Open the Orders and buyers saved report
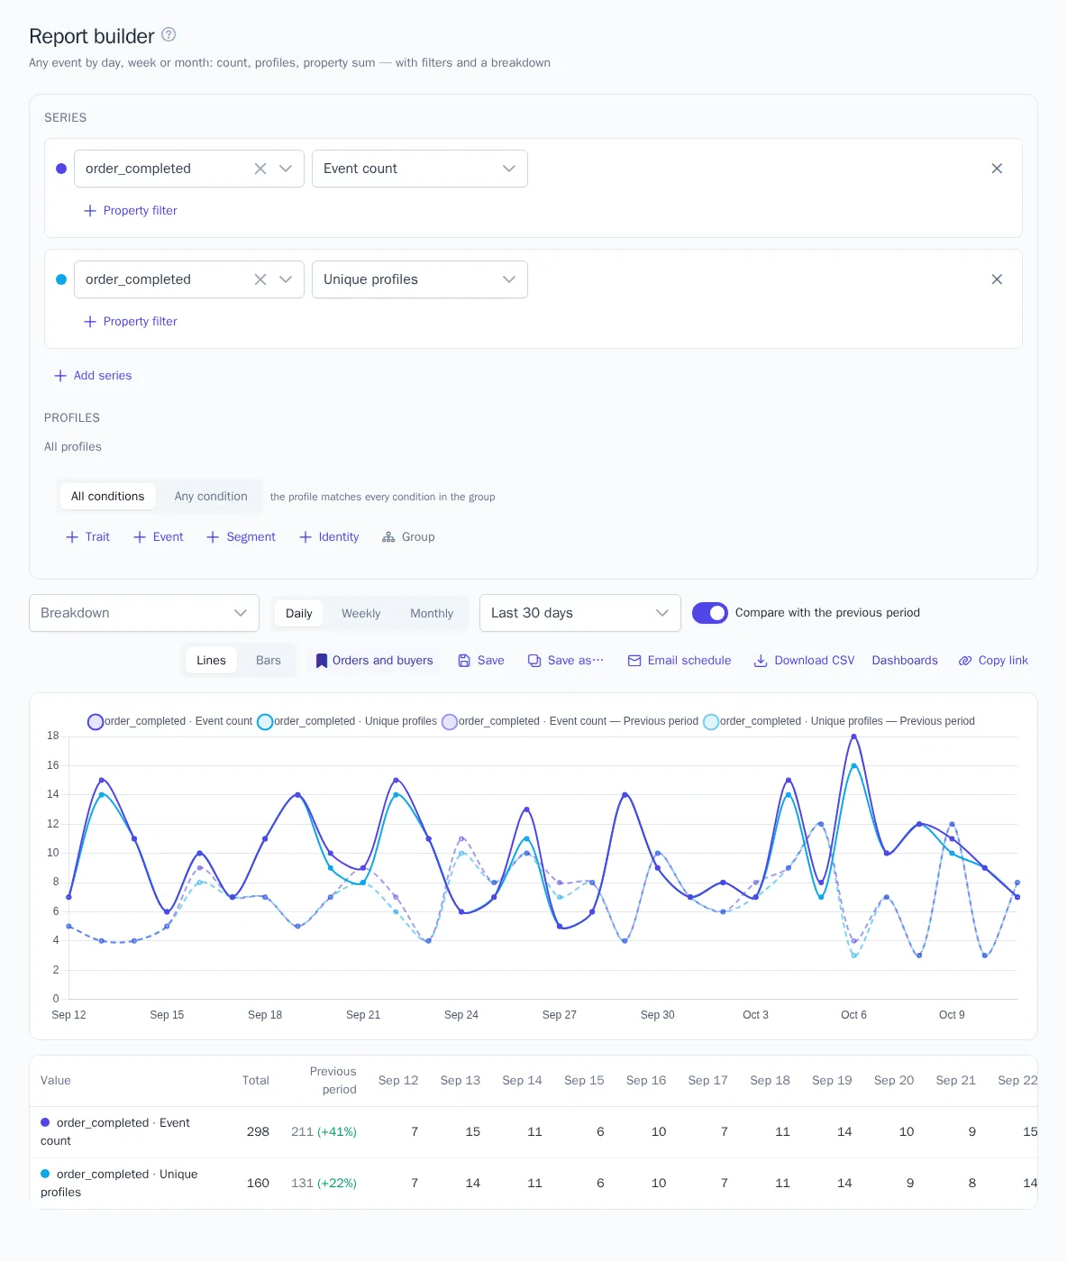The height and width of the screenshot is (1262, 1067). (x=374, y=661)
